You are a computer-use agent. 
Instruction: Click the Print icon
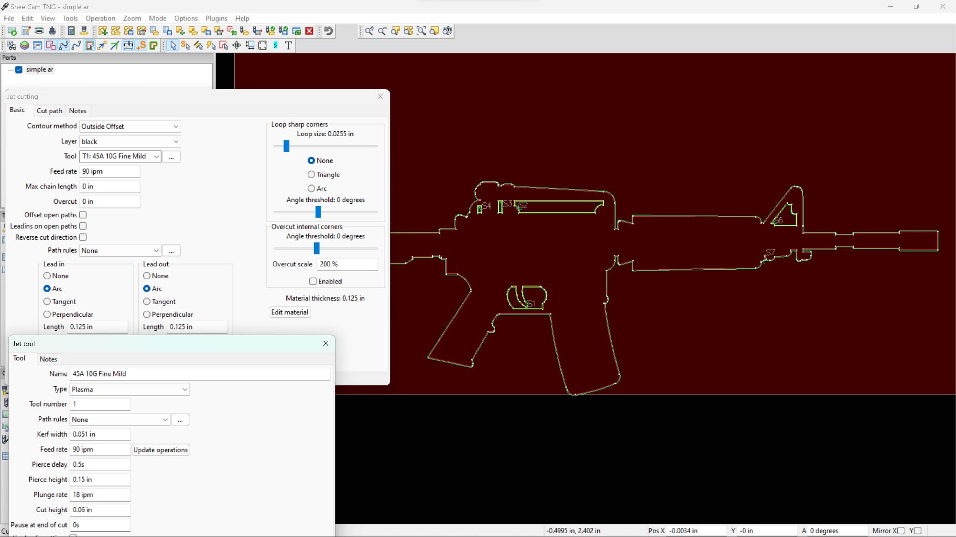pos(40,31)
